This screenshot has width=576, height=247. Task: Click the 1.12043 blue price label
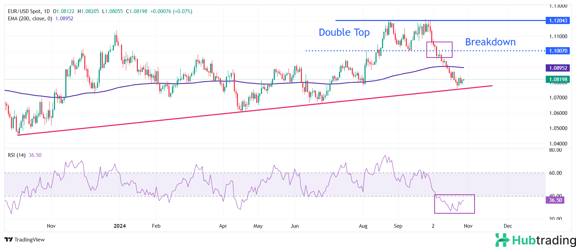(x=558, y=21)
